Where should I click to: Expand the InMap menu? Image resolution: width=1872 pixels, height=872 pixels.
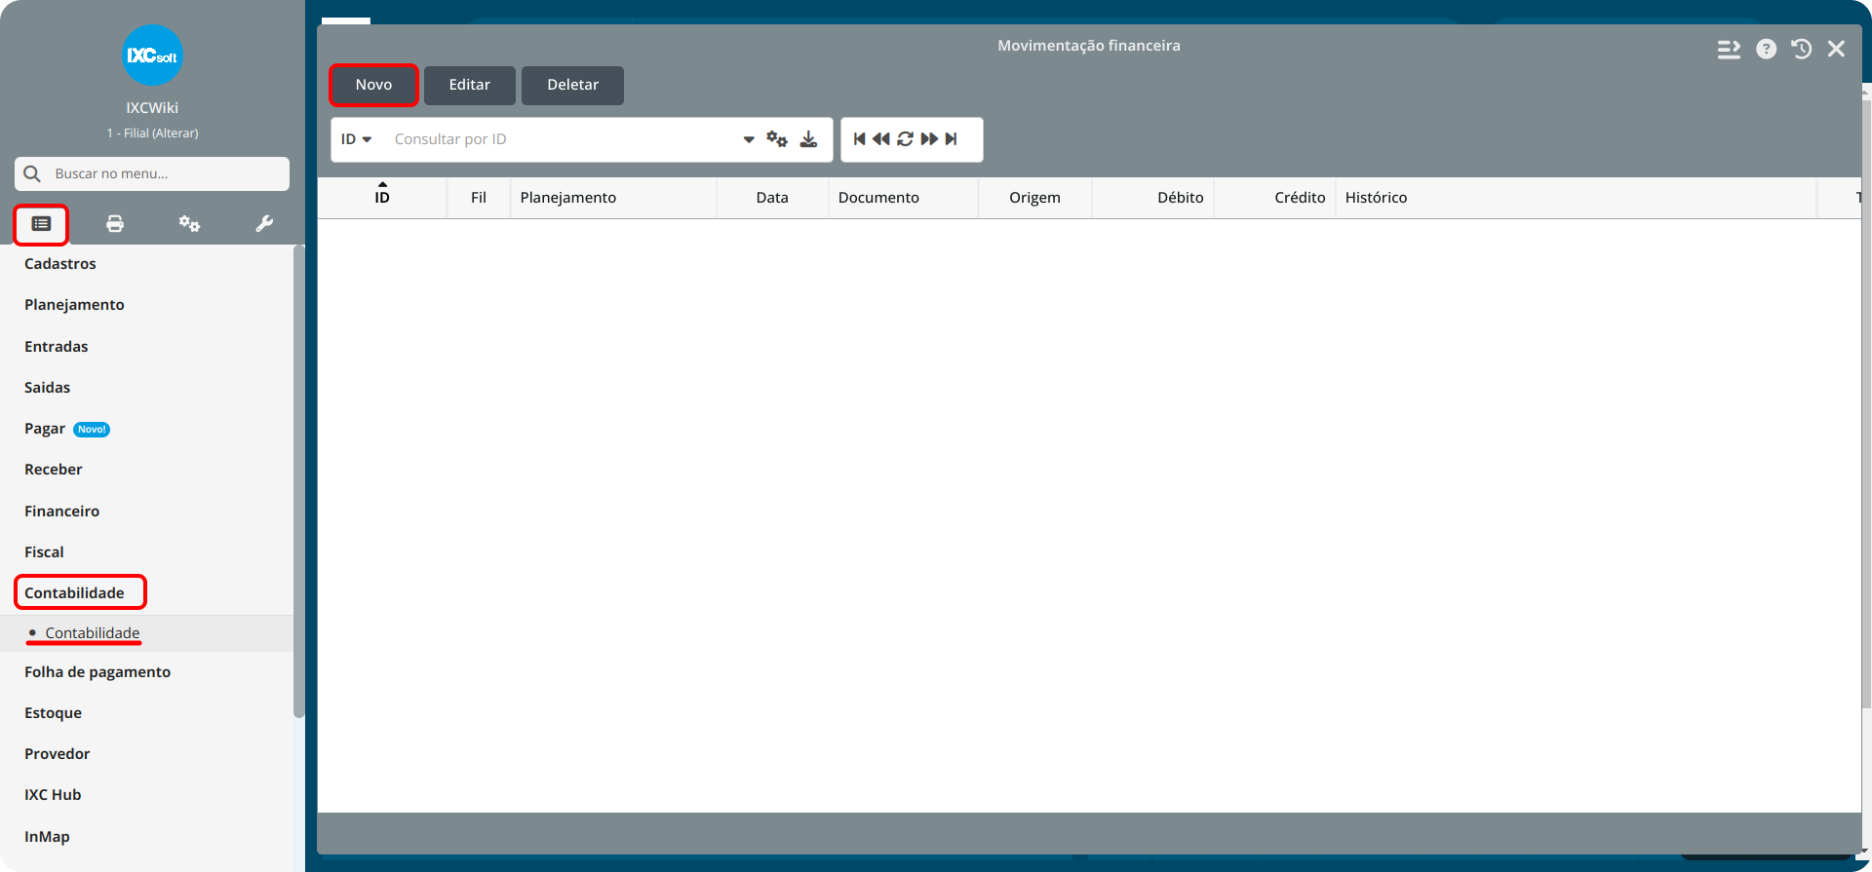(x=47, y=837)
